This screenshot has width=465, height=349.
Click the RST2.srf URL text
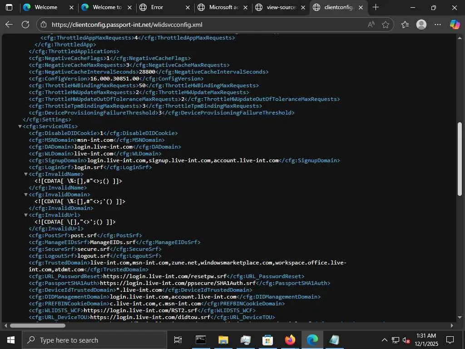(141, 310)
